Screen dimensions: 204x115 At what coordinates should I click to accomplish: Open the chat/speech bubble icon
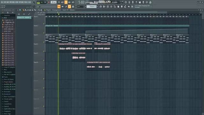pyautogui.click(x=147, y=2)
